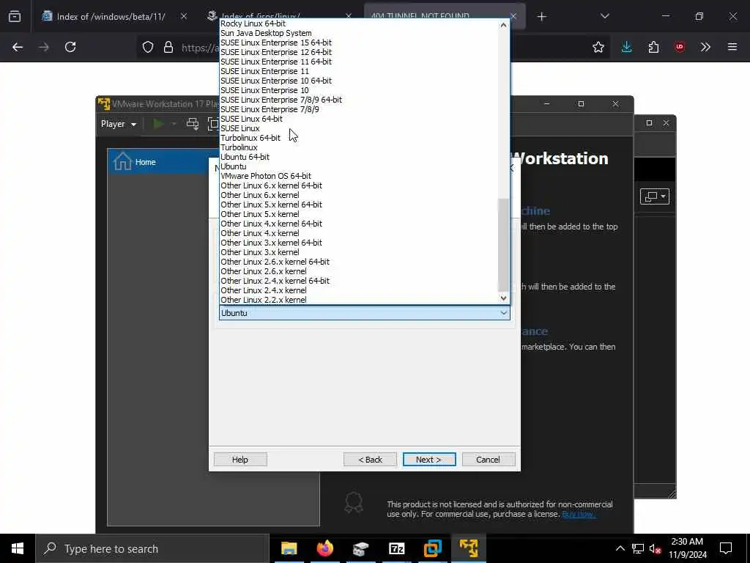Open tracking protection shield icon

pyautogui.click(x=148, y=47)
